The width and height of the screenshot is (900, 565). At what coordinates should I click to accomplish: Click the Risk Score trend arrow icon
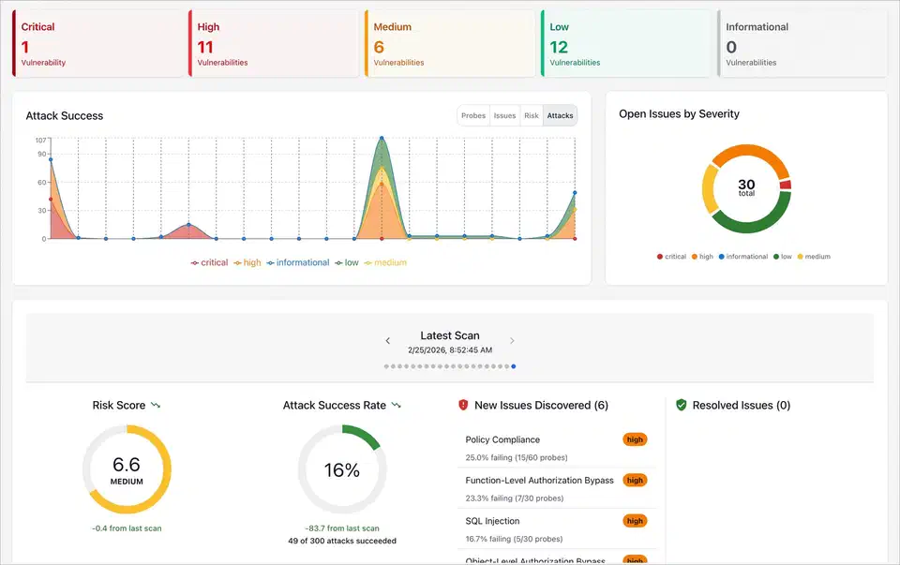(157, 405)
